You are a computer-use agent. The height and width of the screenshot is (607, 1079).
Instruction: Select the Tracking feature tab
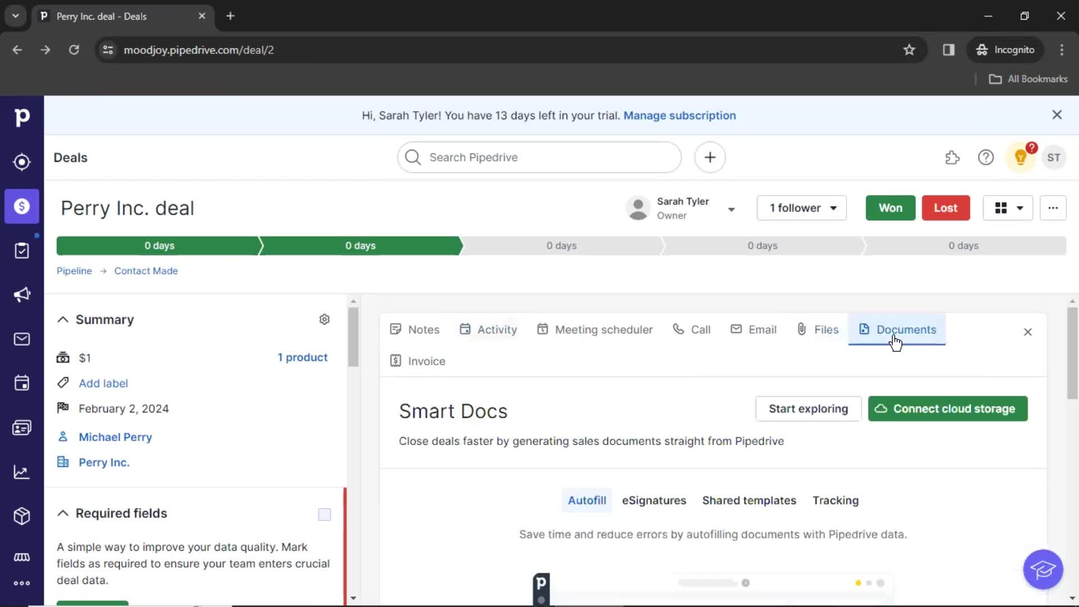coord(836,500)
